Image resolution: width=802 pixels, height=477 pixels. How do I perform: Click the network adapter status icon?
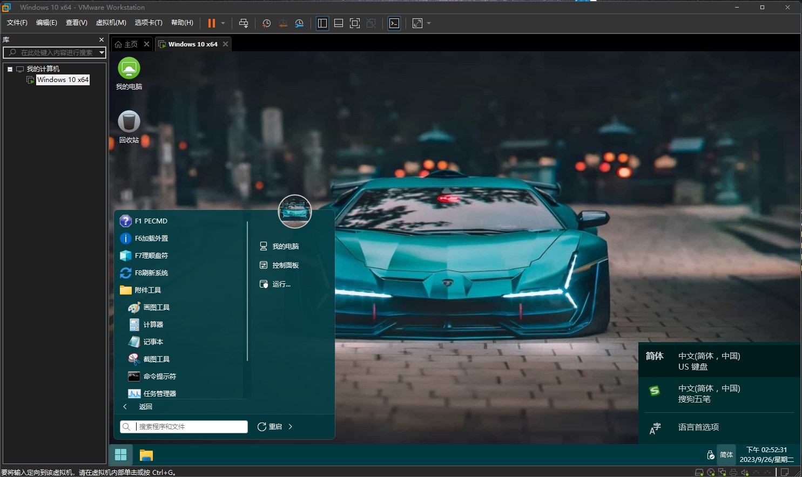pyautogui.click(x=722, y=472)
